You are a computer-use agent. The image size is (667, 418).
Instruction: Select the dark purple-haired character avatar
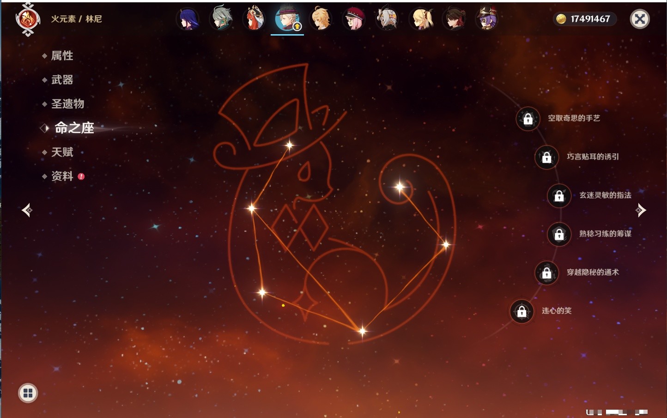pos(188,19)
